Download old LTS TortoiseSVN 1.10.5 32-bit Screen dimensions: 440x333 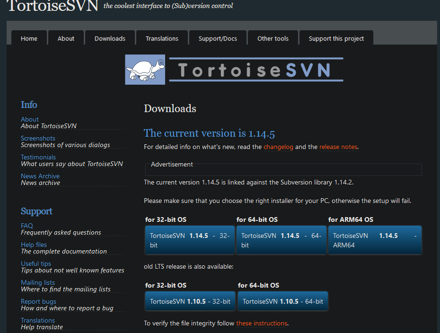[x=190, y=301]
